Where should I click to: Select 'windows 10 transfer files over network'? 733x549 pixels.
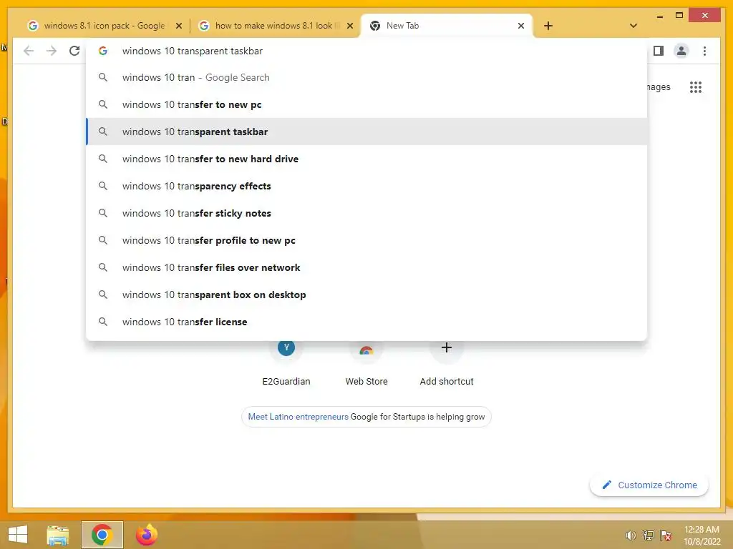(x=366, y=267)
